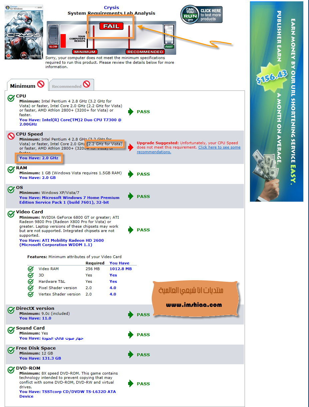Click the '1012.8 MB' Video RAM value

[120, 269]
